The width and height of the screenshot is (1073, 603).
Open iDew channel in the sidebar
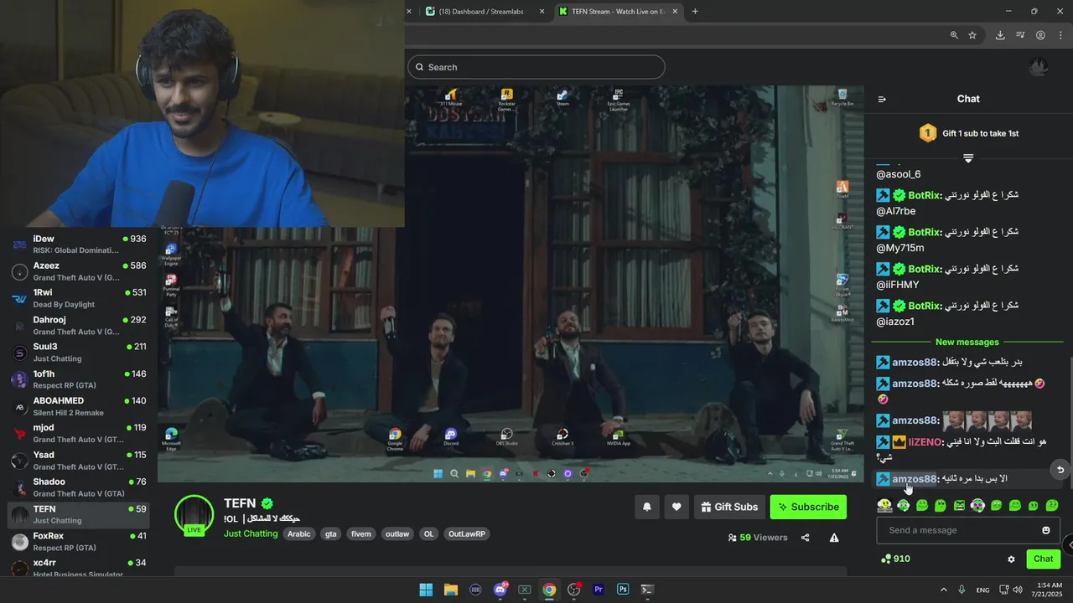[79, 245]
